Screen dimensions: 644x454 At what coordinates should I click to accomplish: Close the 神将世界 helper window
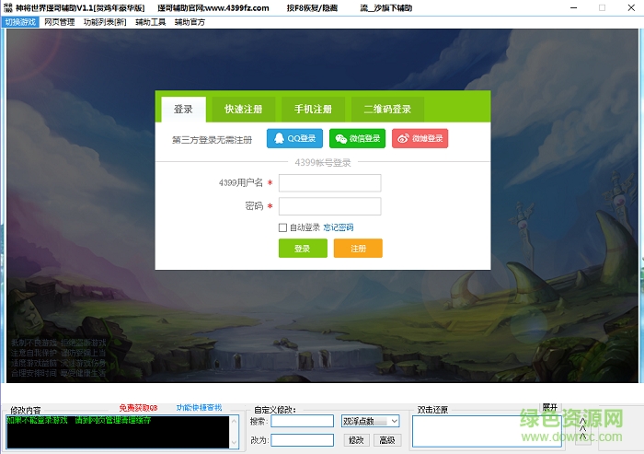pos(631,7)
